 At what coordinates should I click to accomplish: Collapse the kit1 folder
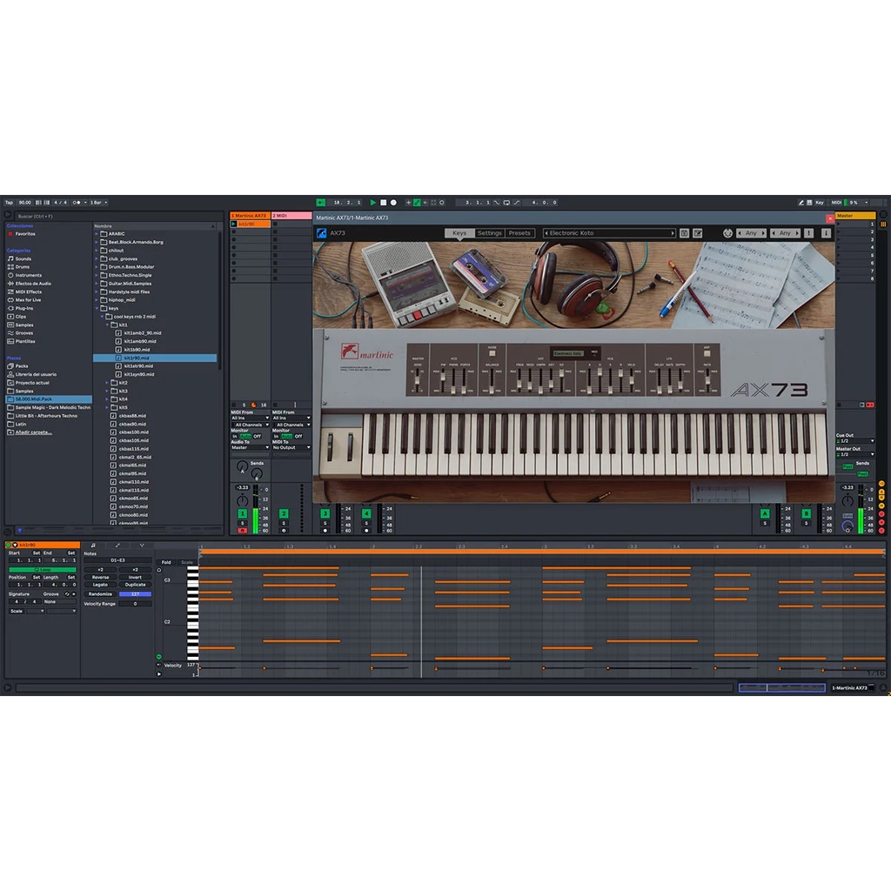coord(107,325)
